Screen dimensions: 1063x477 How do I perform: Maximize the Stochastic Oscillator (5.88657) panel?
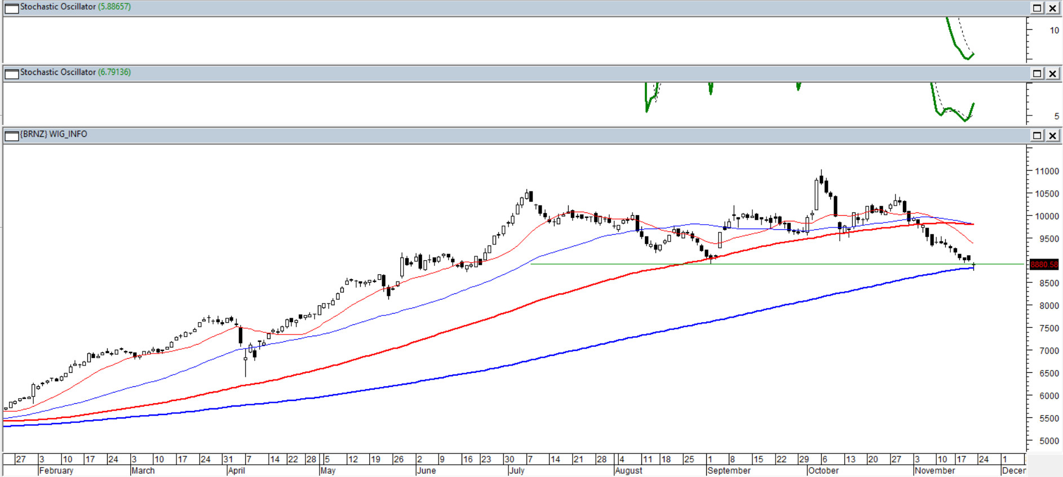pyautogui.click(x=1037, y=8)
